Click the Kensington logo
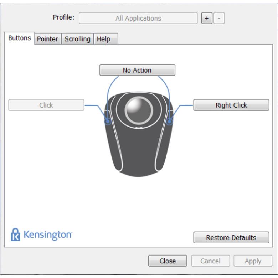 tap(41, 235)
